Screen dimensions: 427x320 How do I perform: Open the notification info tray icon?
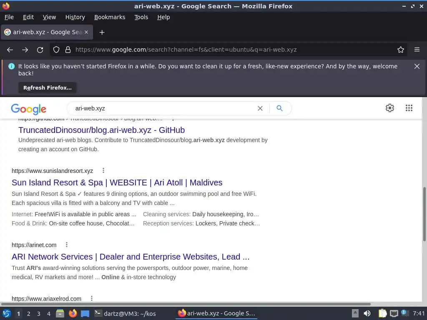point(404,313)
